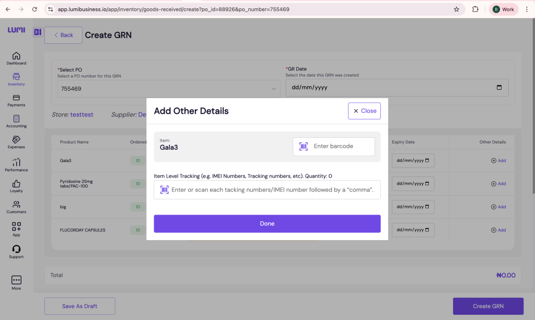Open the More menu in sidebar
Viewport: 535px width, 320px height.
pos(16,282)
